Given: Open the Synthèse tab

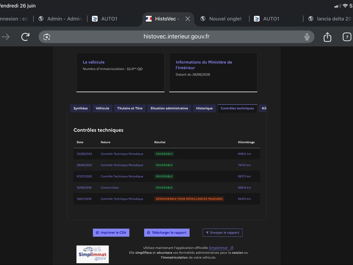Looking at the screenshot, I should [x=80, y=108].
